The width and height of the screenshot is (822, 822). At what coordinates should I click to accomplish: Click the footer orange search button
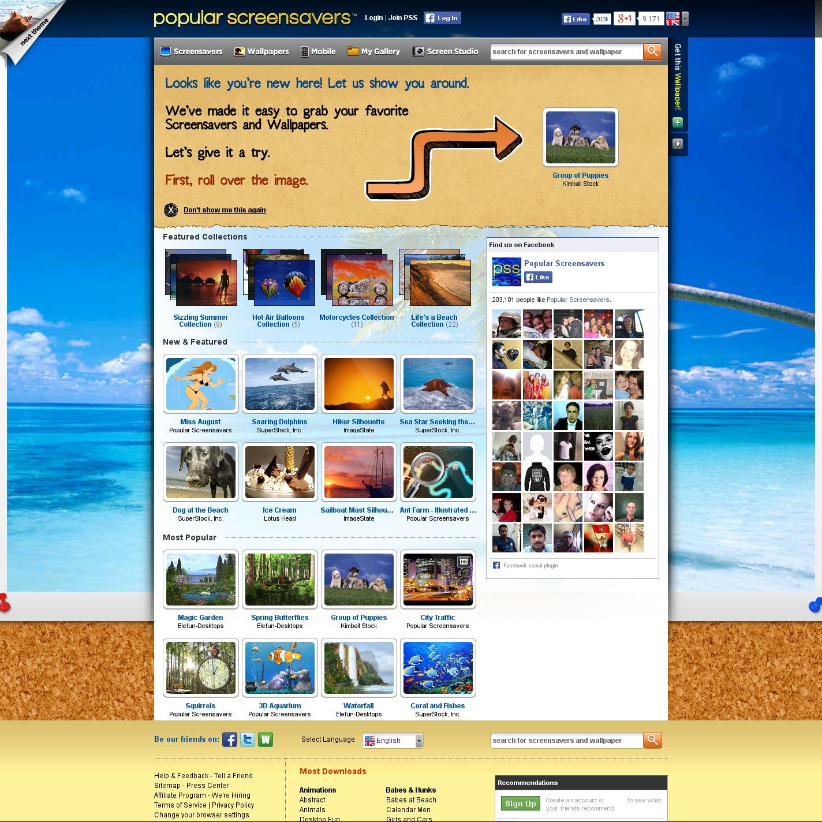652,740
